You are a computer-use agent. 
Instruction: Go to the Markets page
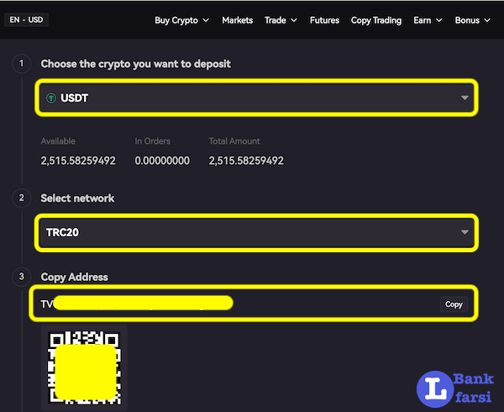click(237, 20)
